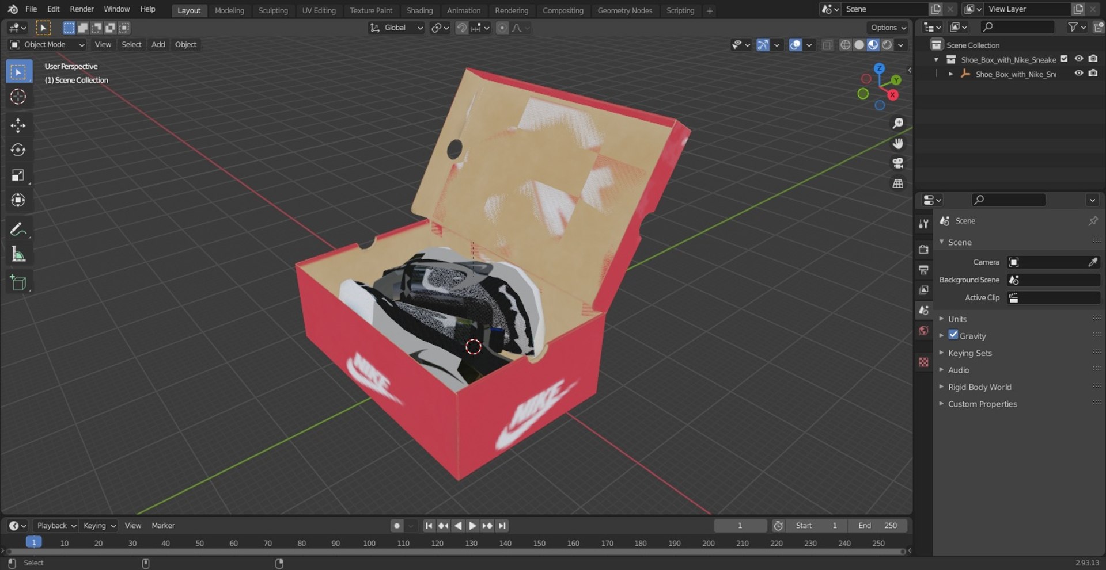
Task: Select the Annotate tool
Action: (x=18, y=229)
